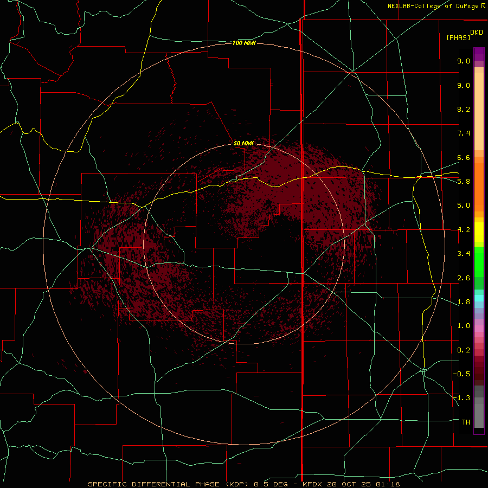Click the 9.8 value on color scale
The height and width of the screenshot is (488, 488).
coord(464,61)
